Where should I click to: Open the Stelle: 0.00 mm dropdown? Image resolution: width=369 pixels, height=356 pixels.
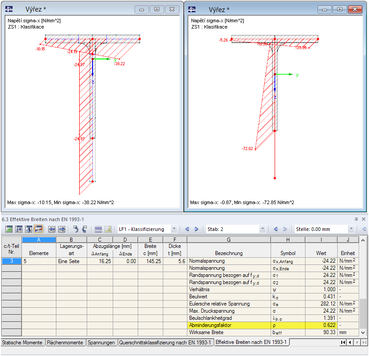pos(351,229)
